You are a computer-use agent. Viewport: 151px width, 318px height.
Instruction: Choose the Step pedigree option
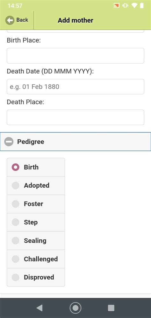pyautogui.click(x=36, y=222)
